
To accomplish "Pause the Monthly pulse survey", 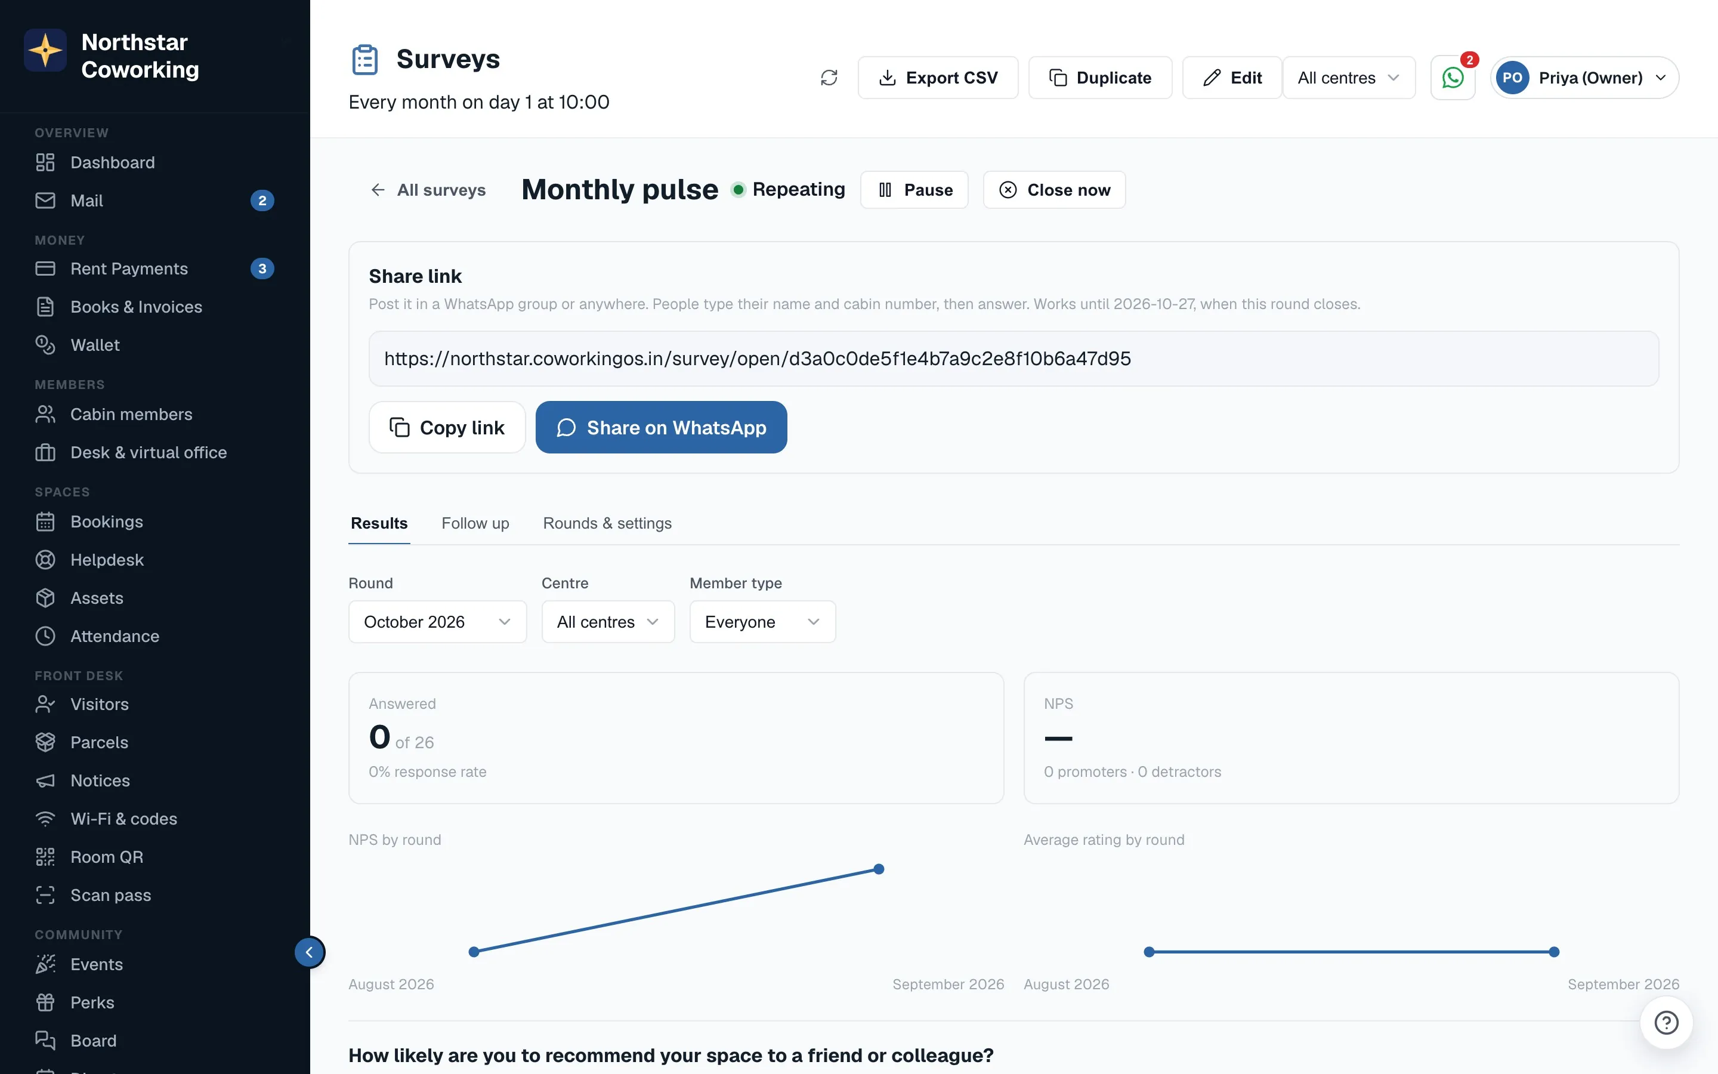I will pyautogui.click(x=914, y=190).
